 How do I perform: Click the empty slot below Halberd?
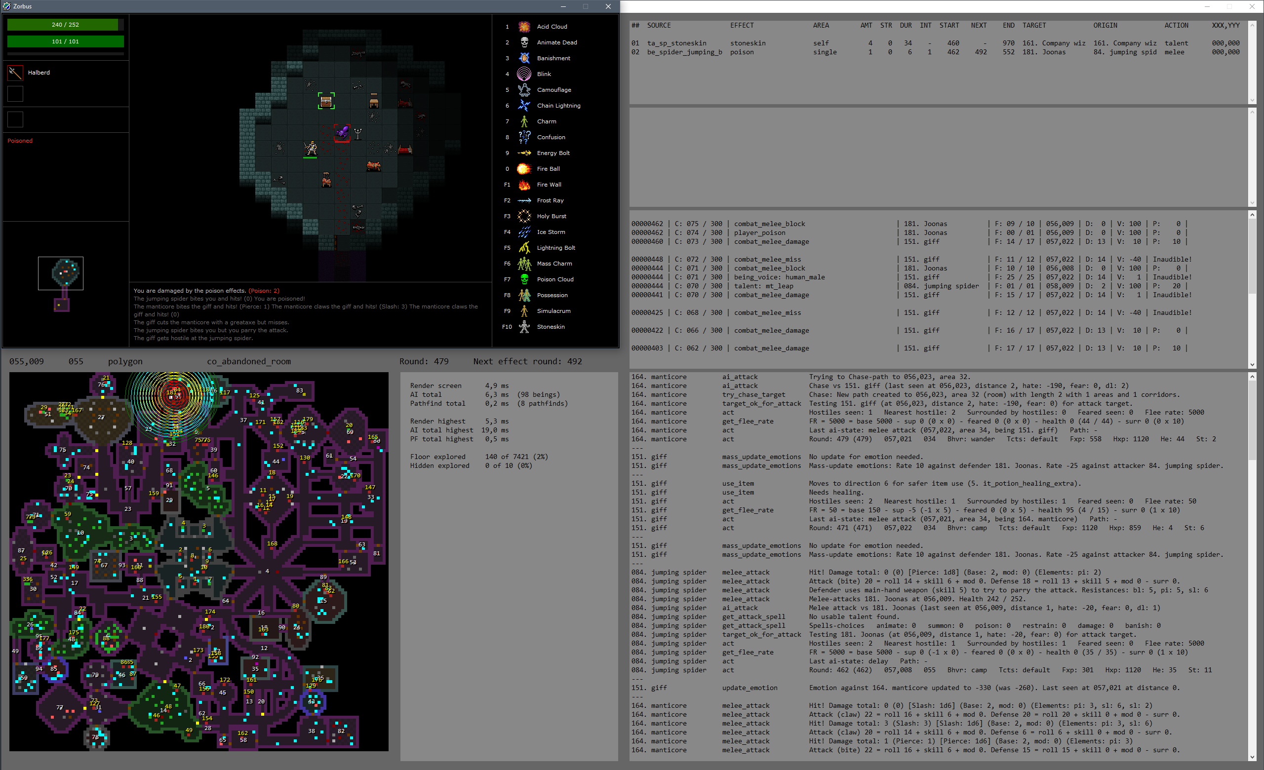coord(15,94)
